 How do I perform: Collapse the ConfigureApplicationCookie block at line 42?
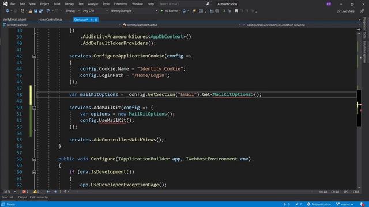pyautogui.click(x=34, y=56)
